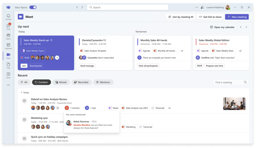
Task: Start a New meeting
Action: pos(237,17)
